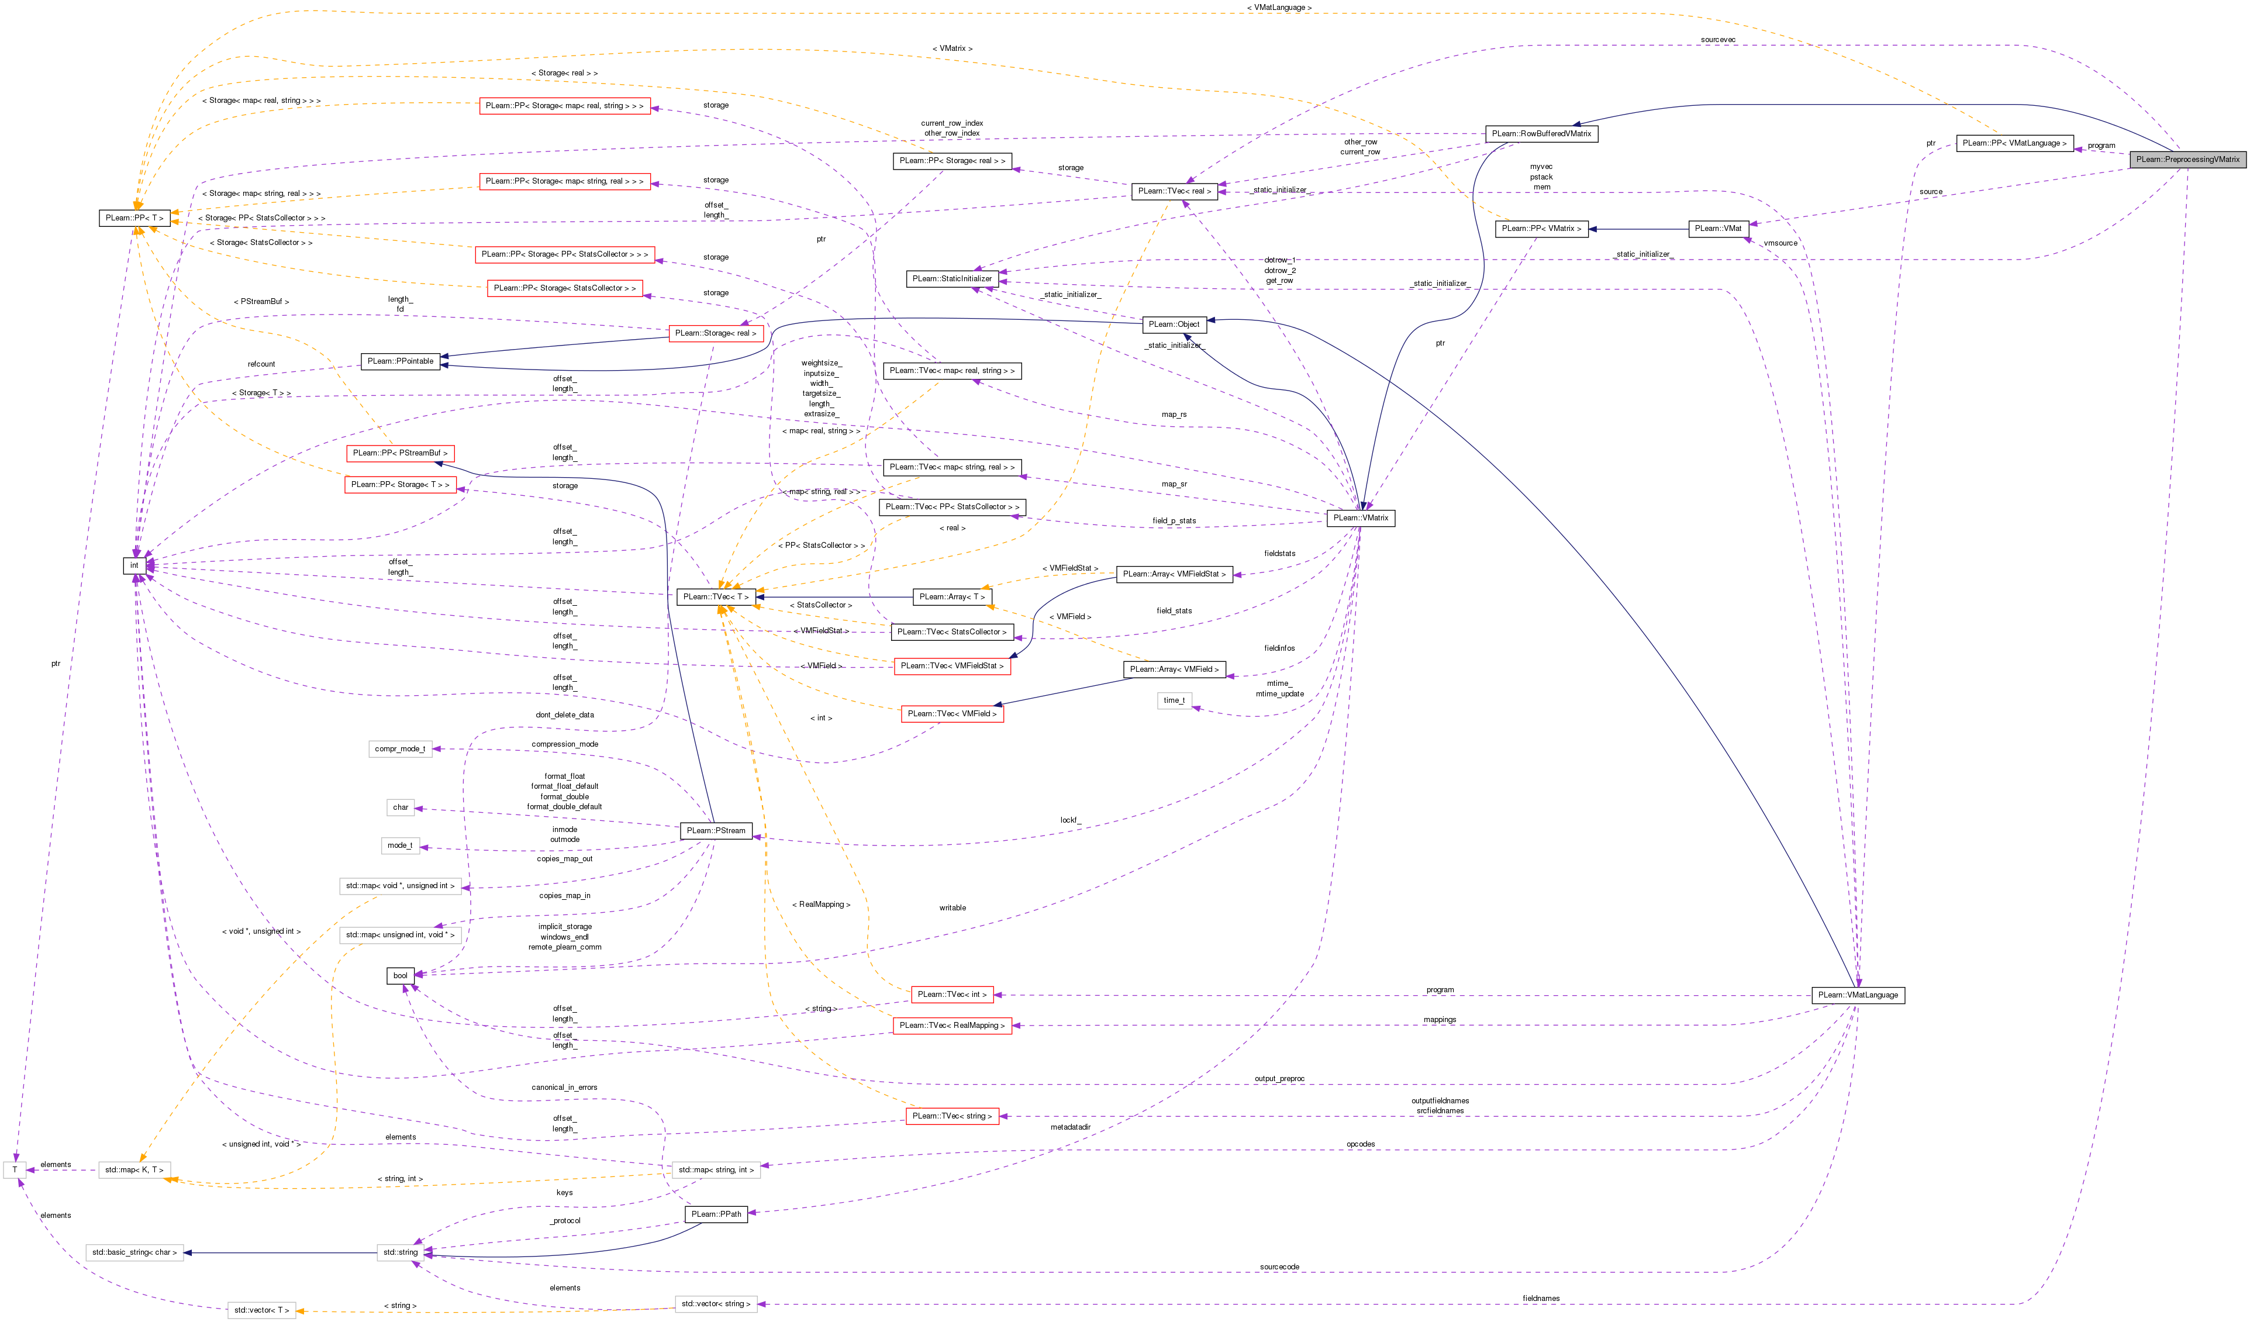Select the bool type node
The height and width of the screenshot is (1322, 2250).
pyautogui.click(x=400, y=976)
